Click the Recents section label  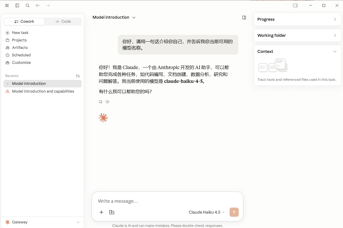point(12,76)
